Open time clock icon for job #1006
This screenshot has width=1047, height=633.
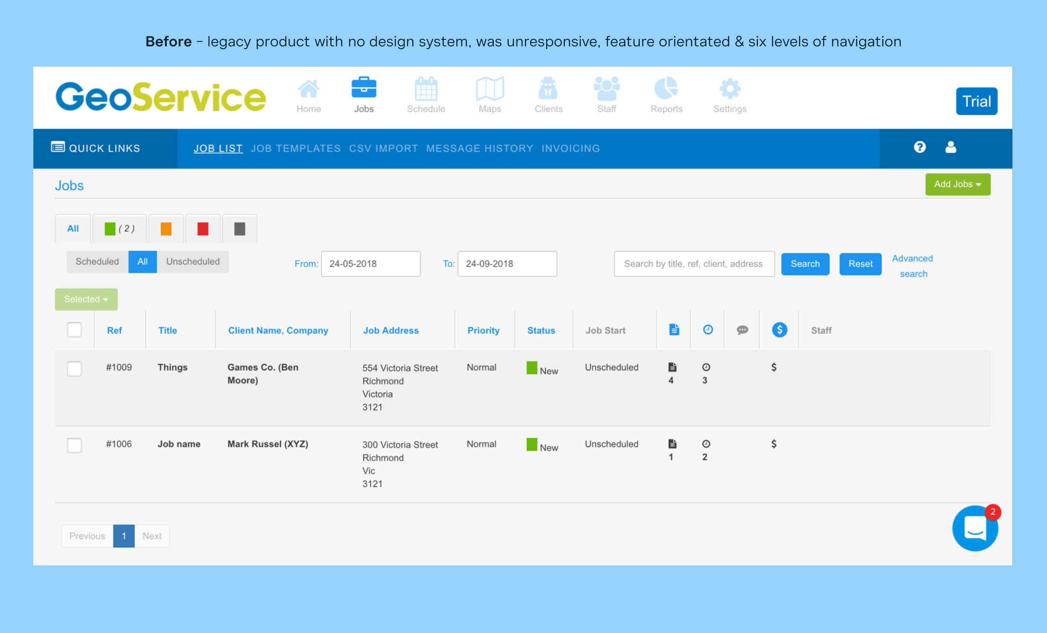pyautogui.click(x=706, y=443)
